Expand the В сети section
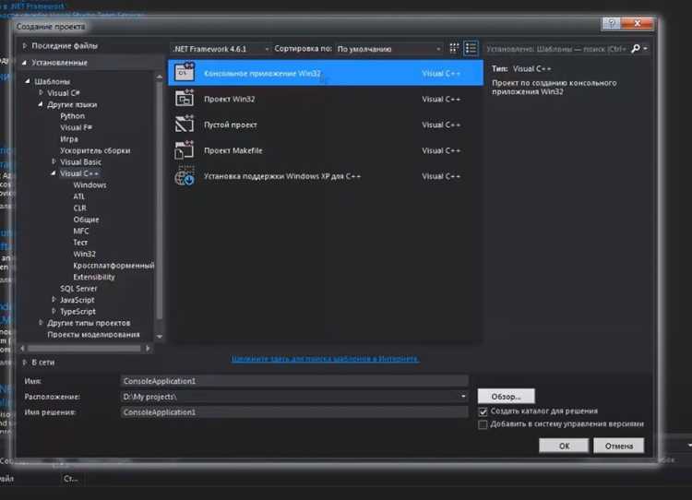 pos(25,362)
